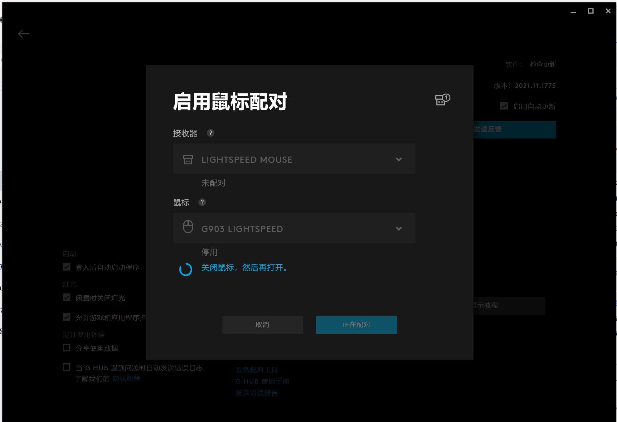
Task: Toggle 启用自动更新 checkbox
Action: 504,106
